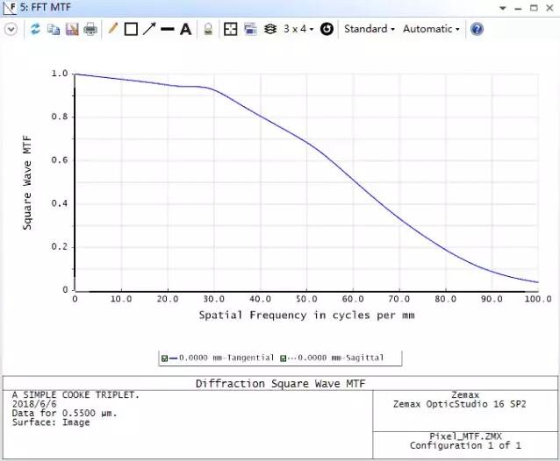
Task: Select the pencil annotation tool
Action: [112, 29]
